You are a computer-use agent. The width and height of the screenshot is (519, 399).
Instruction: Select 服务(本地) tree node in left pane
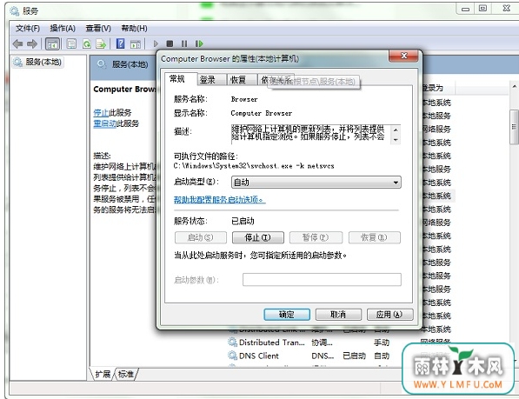point(37,62)
